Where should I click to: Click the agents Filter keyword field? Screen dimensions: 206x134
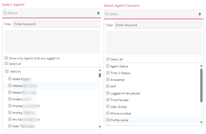56,24
